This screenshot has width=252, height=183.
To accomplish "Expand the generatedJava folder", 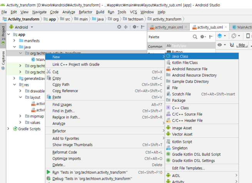I will click(x=14, y=78).
